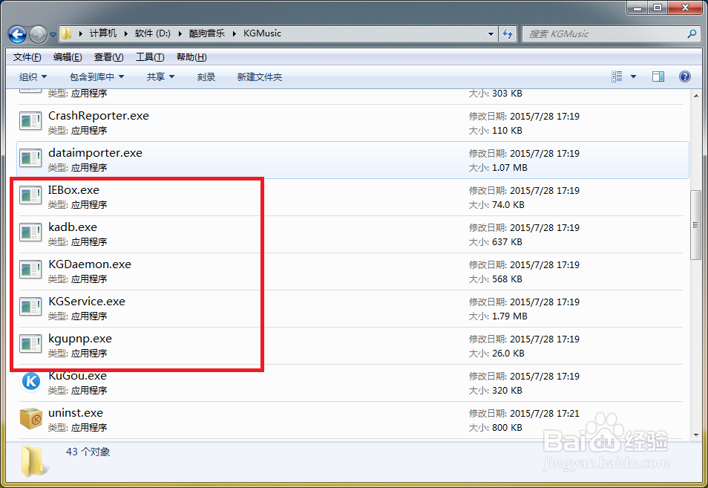The image size is (708, 488).
Task: Select the KGDaemon.exe icon
Action: [30, 270]
